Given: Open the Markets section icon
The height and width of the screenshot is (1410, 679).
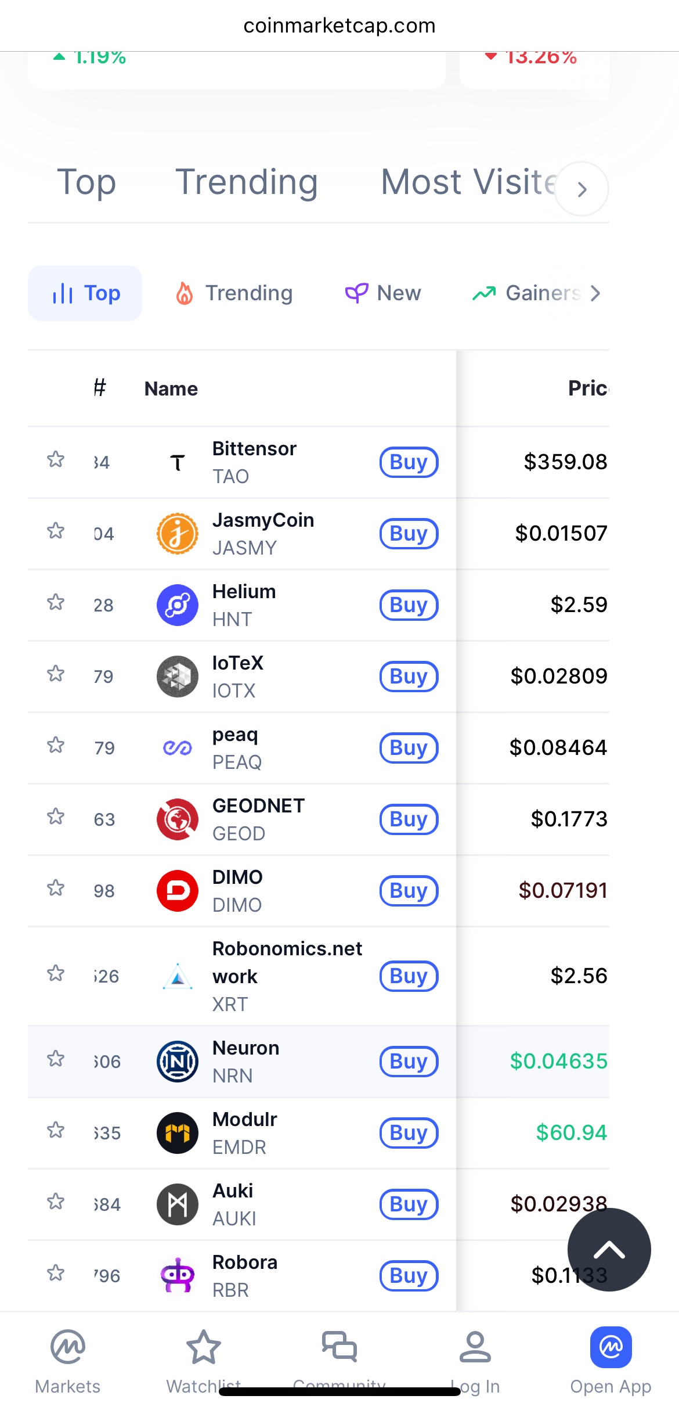Looking at the screenshot, I should coord(68,1346).
